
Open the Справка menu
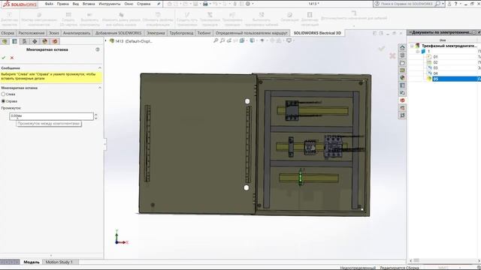click(144, 4)
